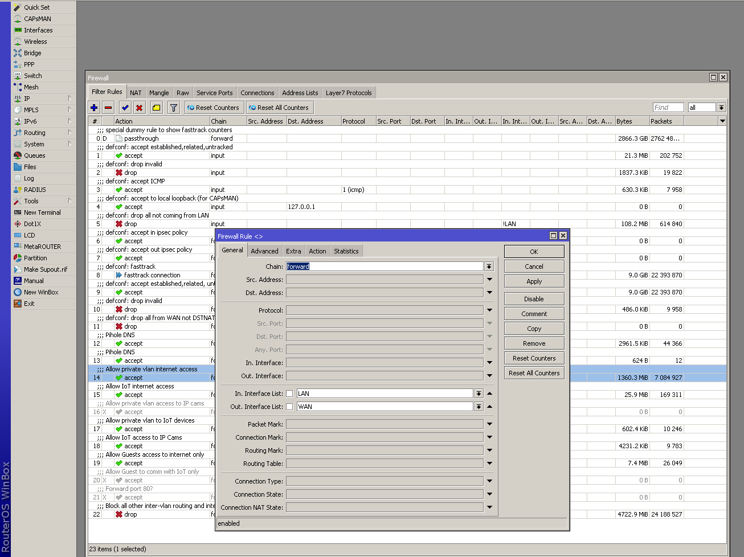Open Quick Set from the sidebar
Screen dimensions: 744x557
(x=36, y=7)
